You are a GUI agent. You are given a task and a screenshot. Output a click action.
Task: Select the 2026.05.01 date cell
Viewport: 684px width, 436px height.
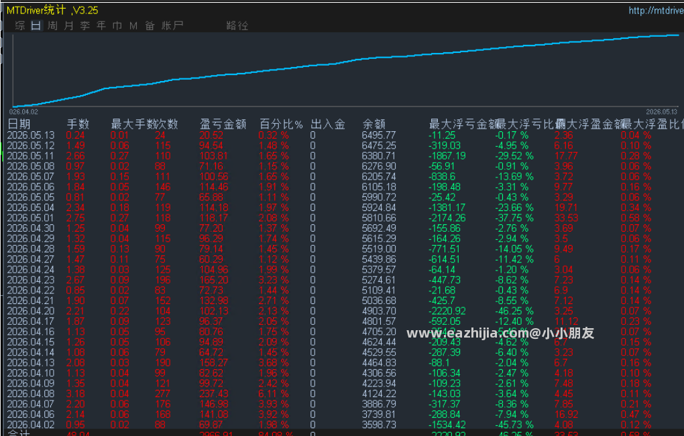(x=31, y=218)
